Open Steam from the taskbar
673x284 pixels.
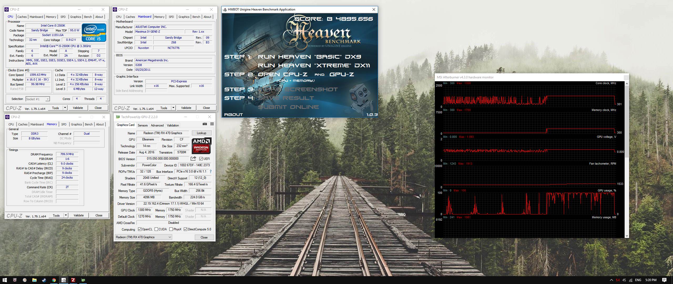44,280
